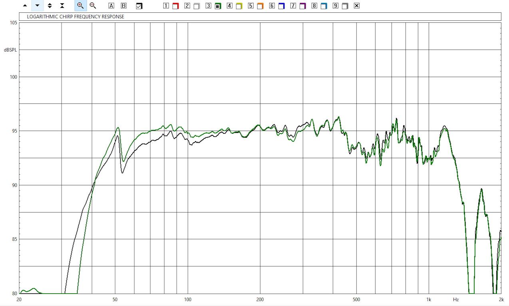Store curve in overlay slot 5
This screenshot has width=509, height=306.
pos(251,6)
